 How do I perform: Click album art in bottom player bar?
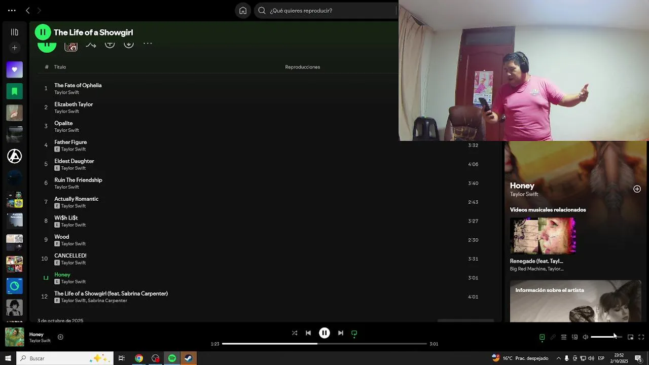(15, 337)
